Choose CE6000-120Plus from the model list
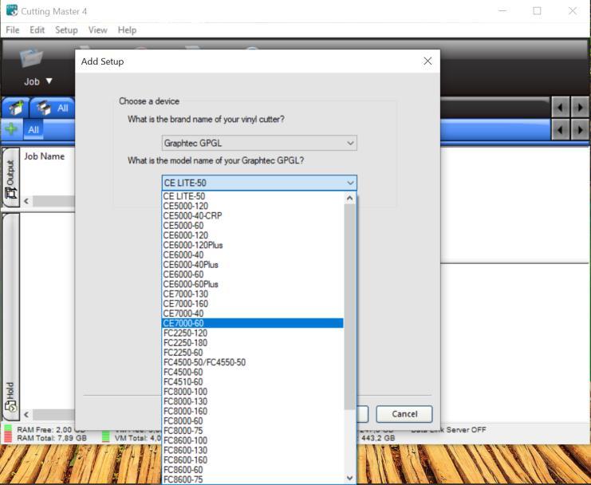The height and width of the screenshot is (485, 591). (253, 246)
